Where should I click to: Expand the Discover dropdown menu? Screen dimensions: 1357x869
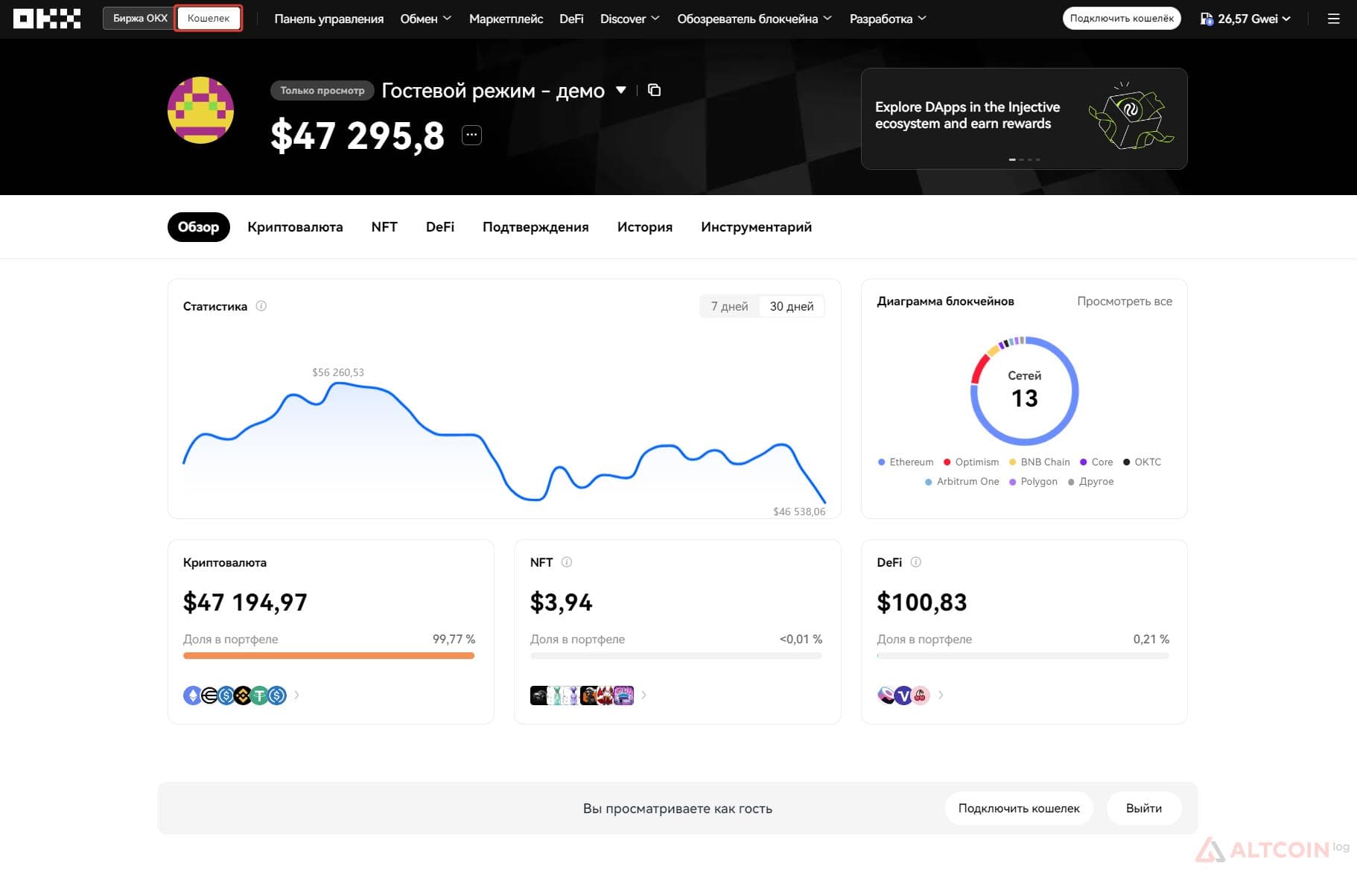630,19
